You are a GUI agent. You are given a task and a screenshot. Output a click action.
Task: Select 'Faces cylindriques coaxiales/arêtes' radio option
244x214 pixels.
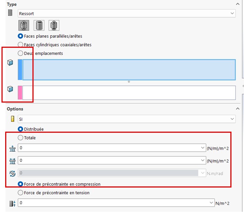coord(21,44)
